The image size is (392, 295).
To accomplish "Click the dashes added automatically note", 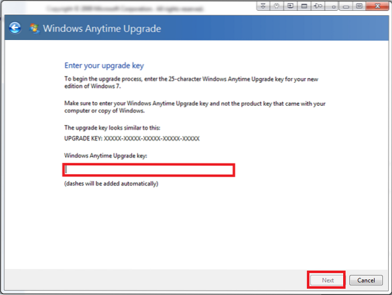I will point(111,184).
